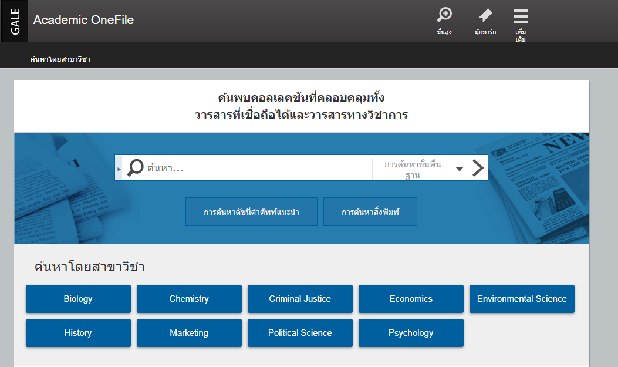Select the History subject
The width and height of the screenshot is (618, 367).
(x=78, y=333)
